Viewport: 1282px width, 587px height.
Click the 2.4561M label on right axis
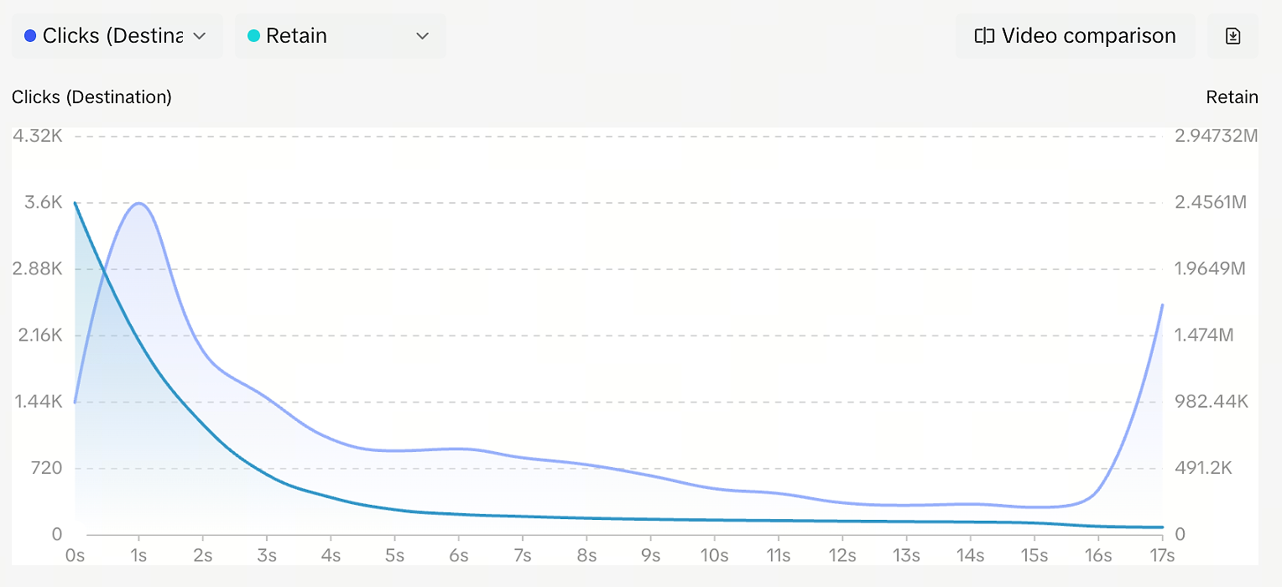(x=1211, y=202)
